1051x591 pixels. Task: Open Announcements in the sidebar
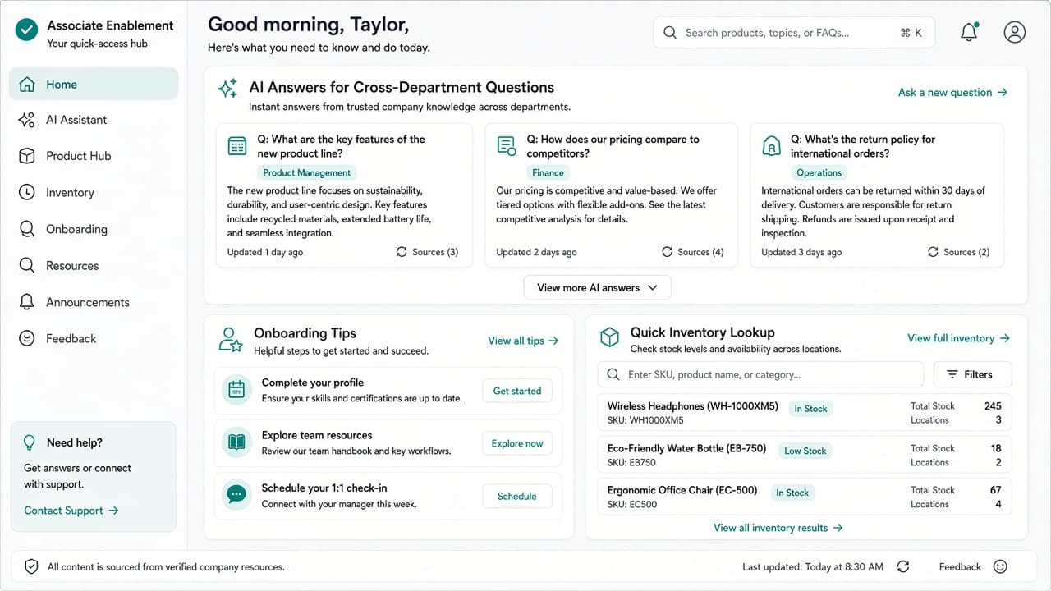pos(94,302)
